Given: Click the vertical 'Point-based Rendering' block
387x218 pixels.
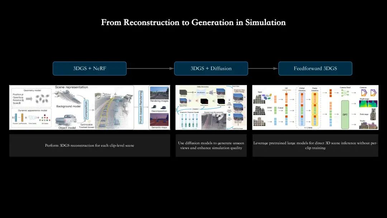Looking at the screenshot, I should pyautogui.click(x=141, y=107).
